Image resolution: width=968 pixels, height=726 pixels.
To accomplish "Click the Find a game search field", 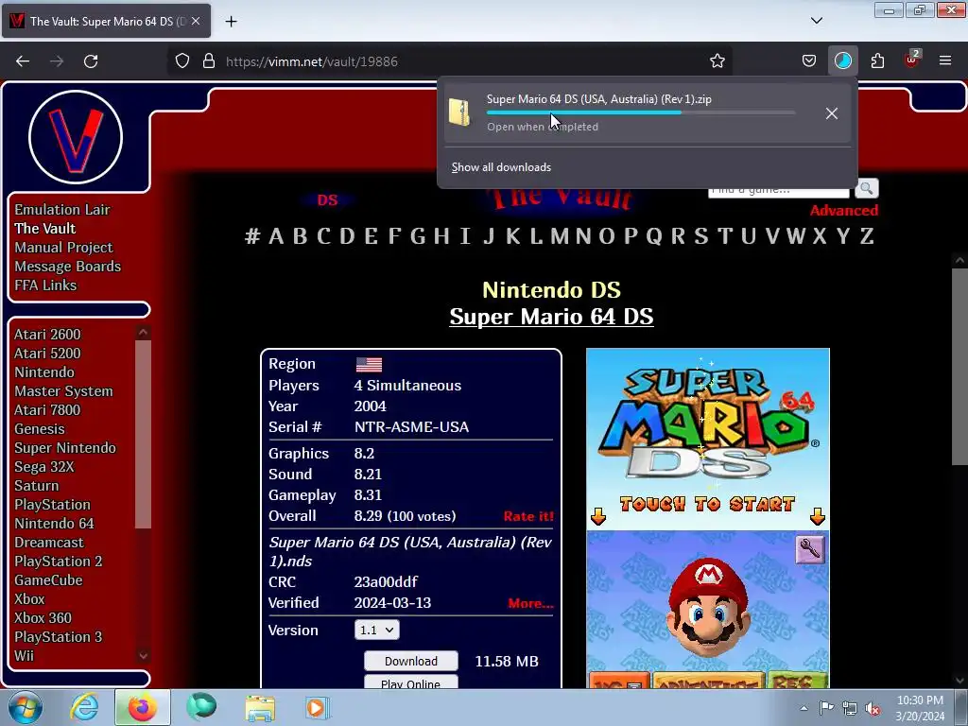I will point(779,191).
